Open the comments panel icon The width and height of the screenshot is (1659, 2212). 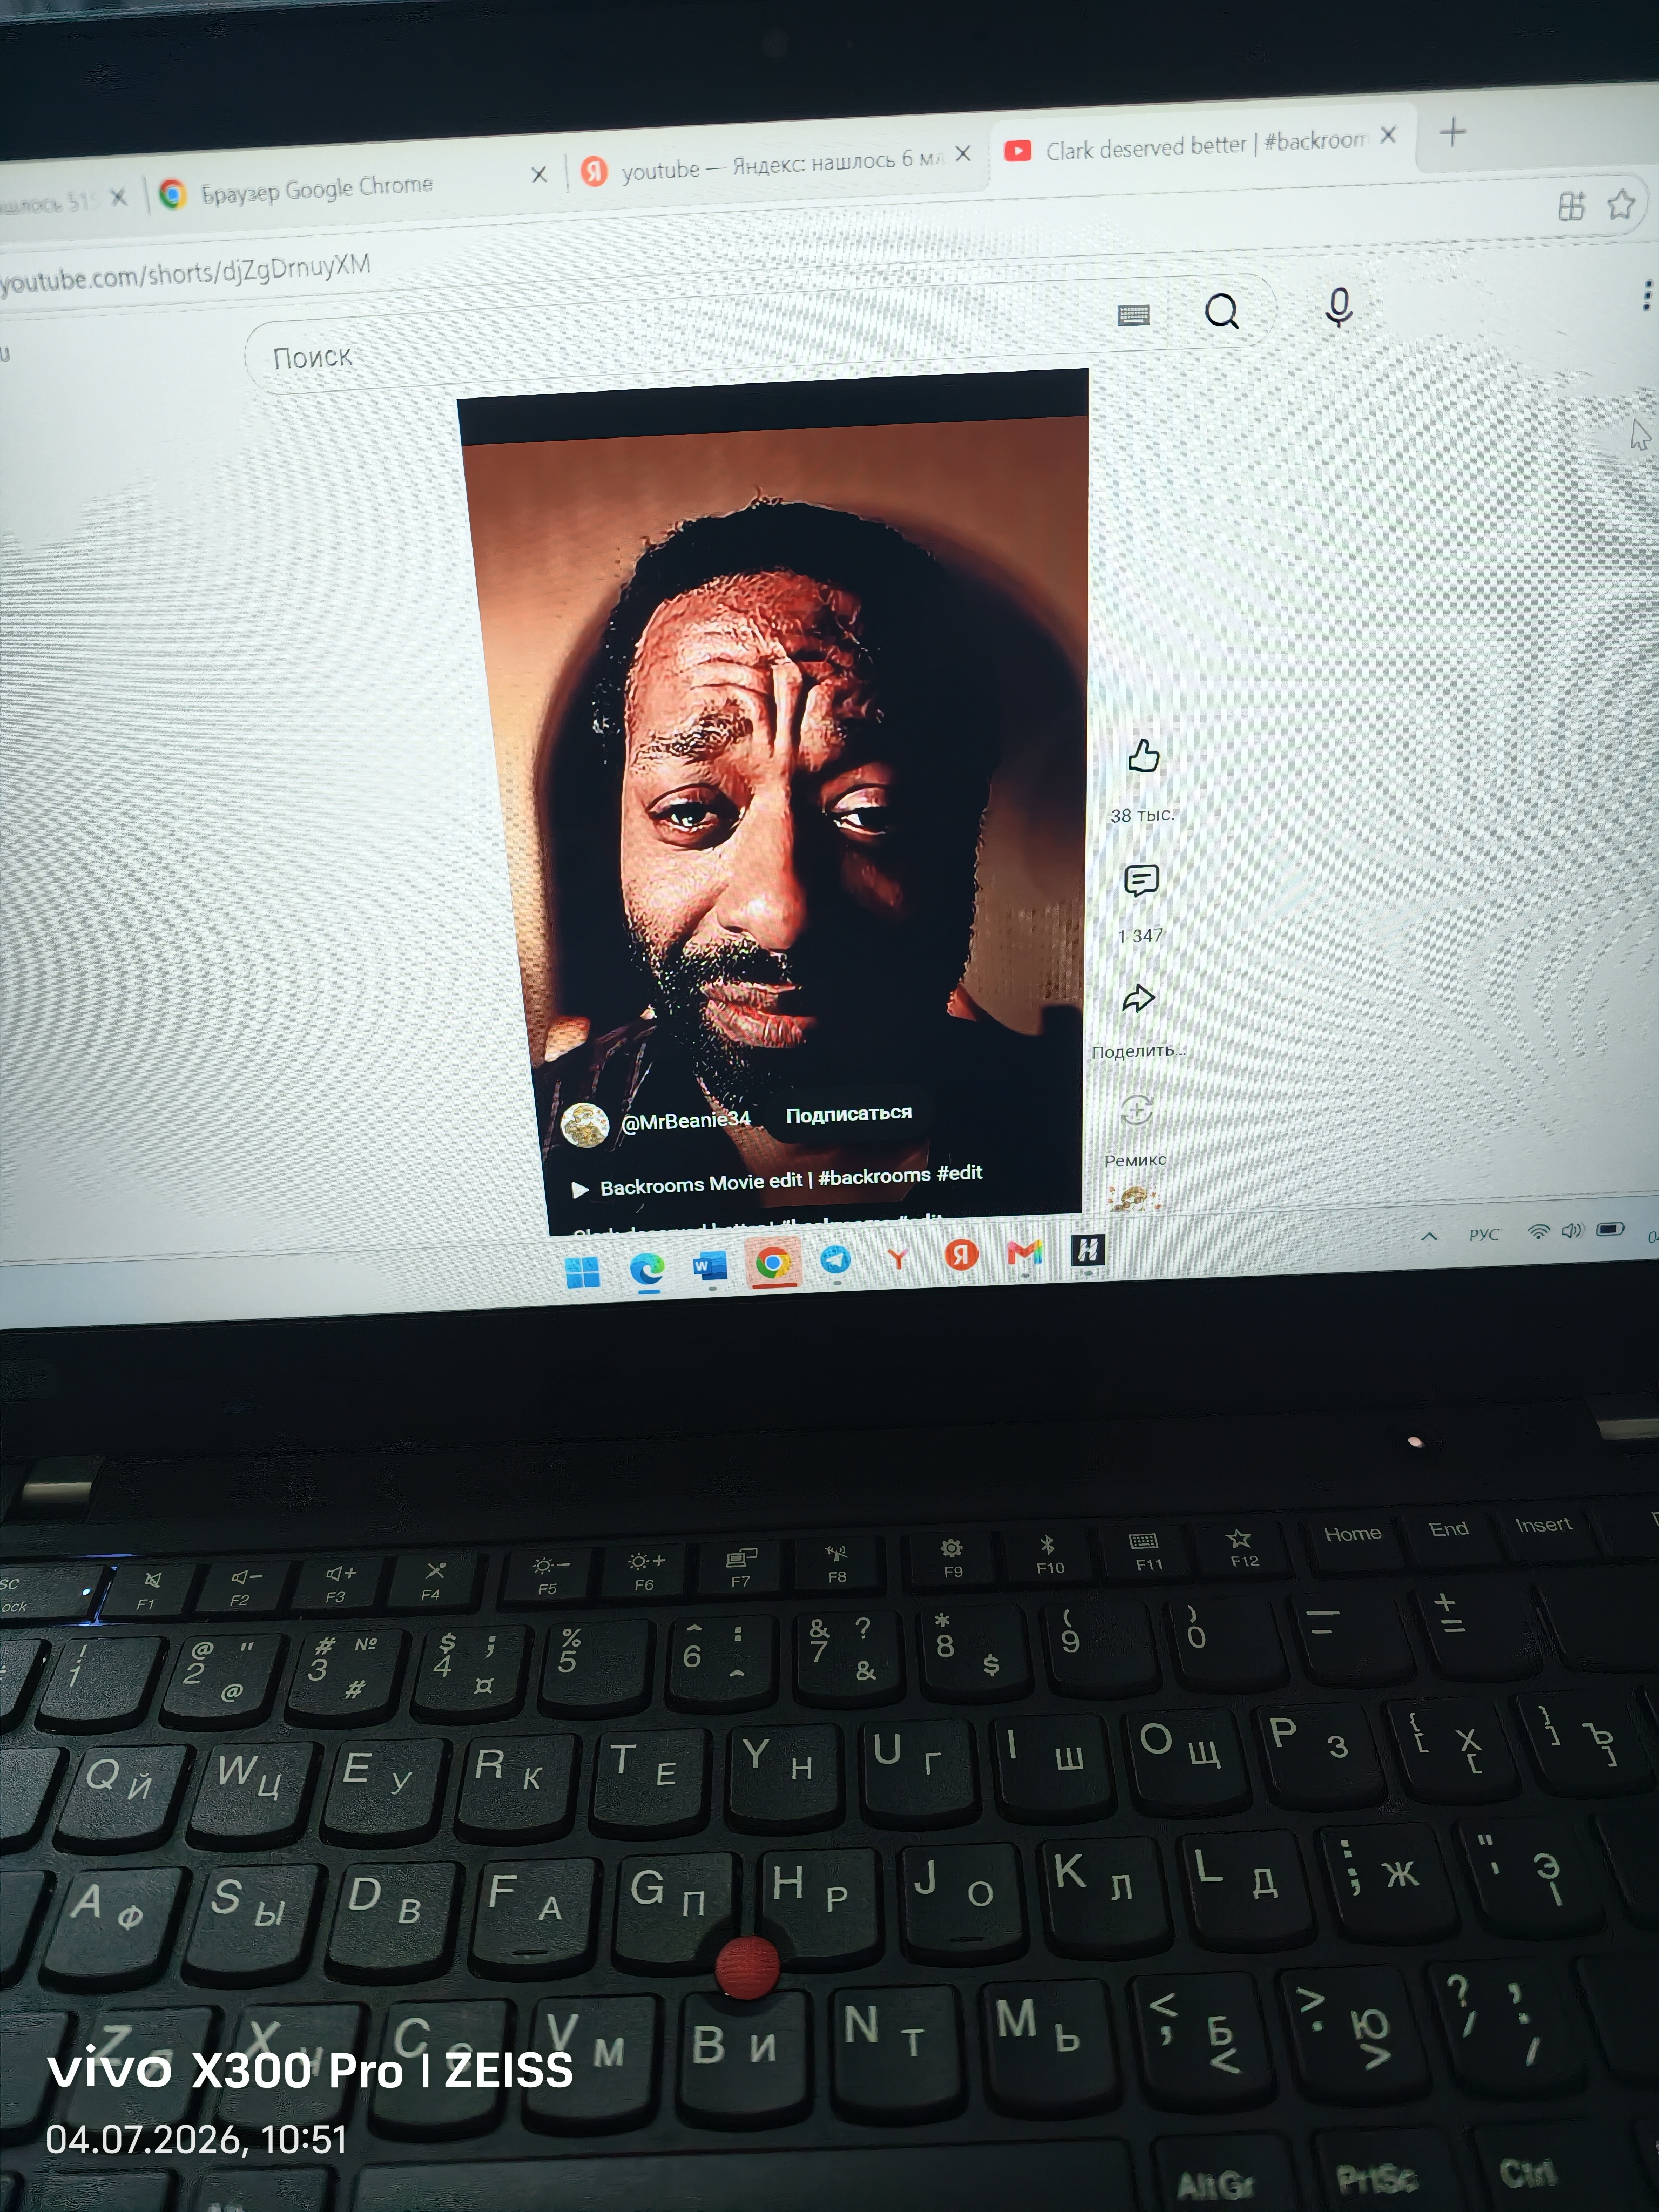pyautogui.click(x=1141, y=880)
